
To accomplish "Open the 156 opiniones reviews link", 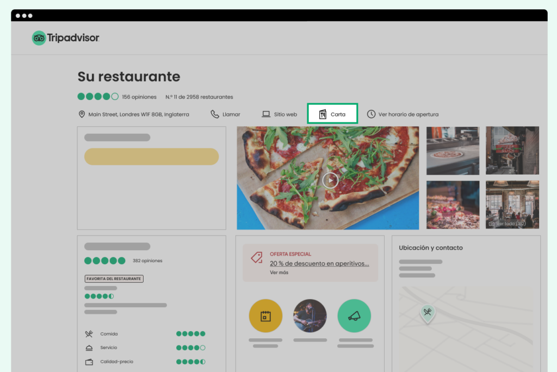I will tap(139, 97).
